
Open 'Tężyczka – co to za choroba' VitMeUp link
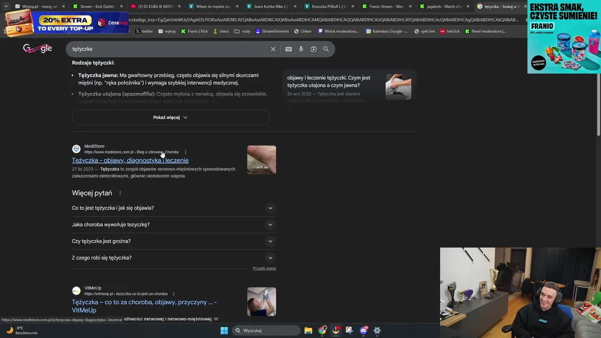pyautogui.click(x=144, y=306)
